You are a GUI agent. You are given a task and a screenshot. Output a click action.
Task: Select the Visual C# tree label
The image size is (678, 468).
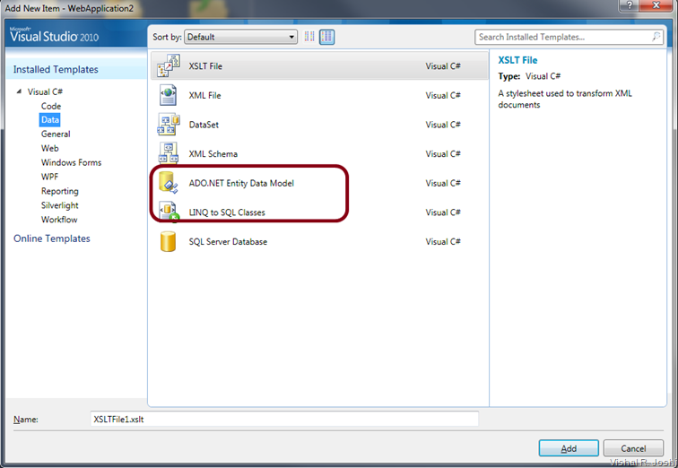point(45,91)
